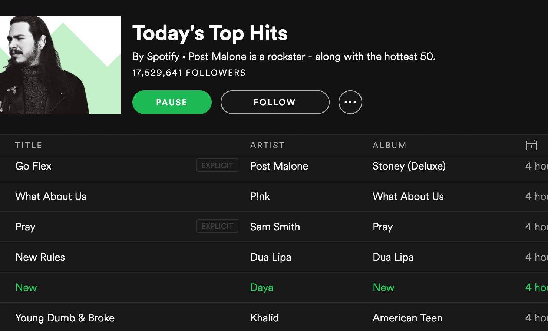Open the American Teen album link
The height and width of the screenshot is (331, 548).
tap(407, 318)
